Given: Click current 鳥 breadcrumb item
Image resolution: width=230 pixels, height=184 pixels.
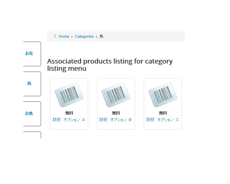Looking at the screenshot, I should 101,36.
